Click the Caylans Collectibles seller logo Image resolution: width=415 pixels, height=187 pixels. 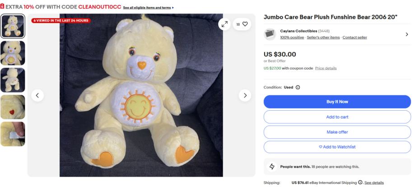click(x=270, y=34)
